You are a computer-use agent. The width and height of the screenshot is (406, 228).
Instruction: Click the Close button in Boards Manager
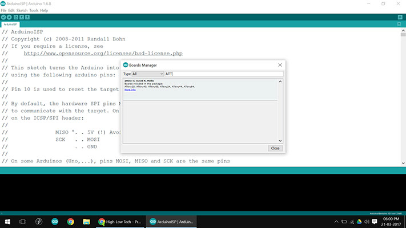coord(275,148)
